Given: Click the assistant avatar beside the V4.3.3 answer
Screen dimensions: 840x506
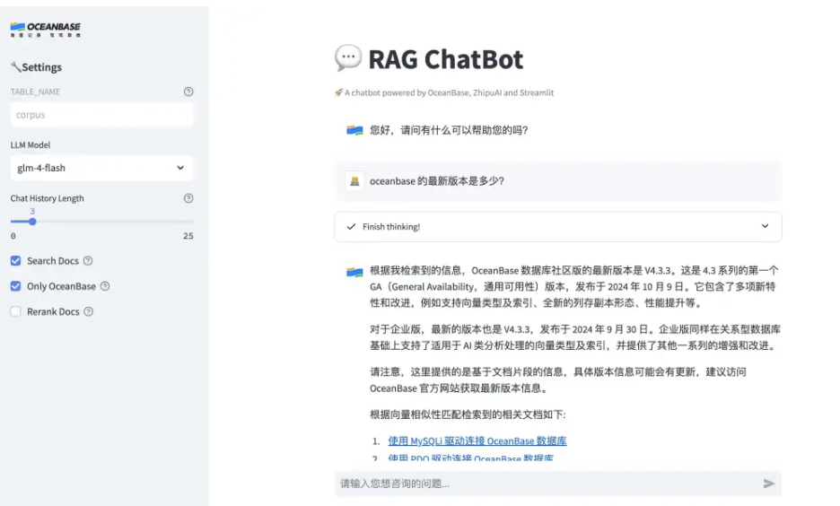Looking at the screenshot, I should point(354,273).
